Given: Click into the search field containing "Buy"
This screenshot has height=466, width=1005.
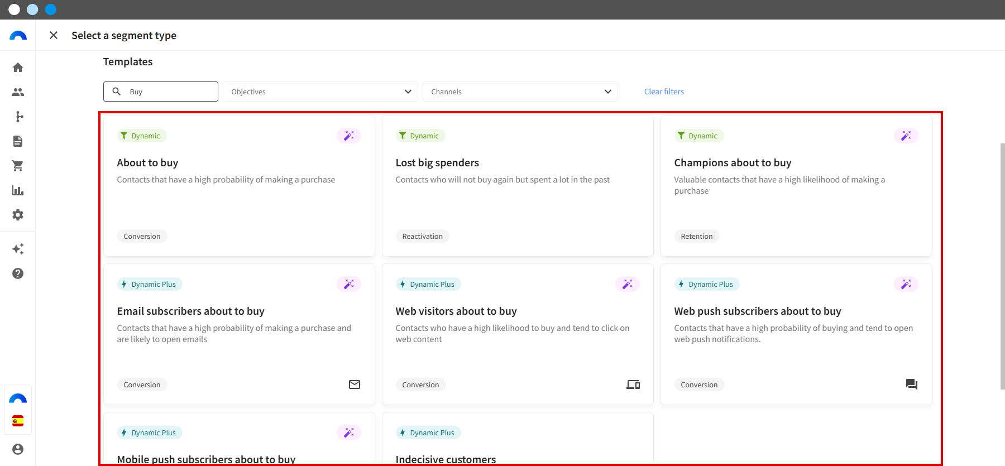Looking at the screenshot, I should (x=161, y=92).
